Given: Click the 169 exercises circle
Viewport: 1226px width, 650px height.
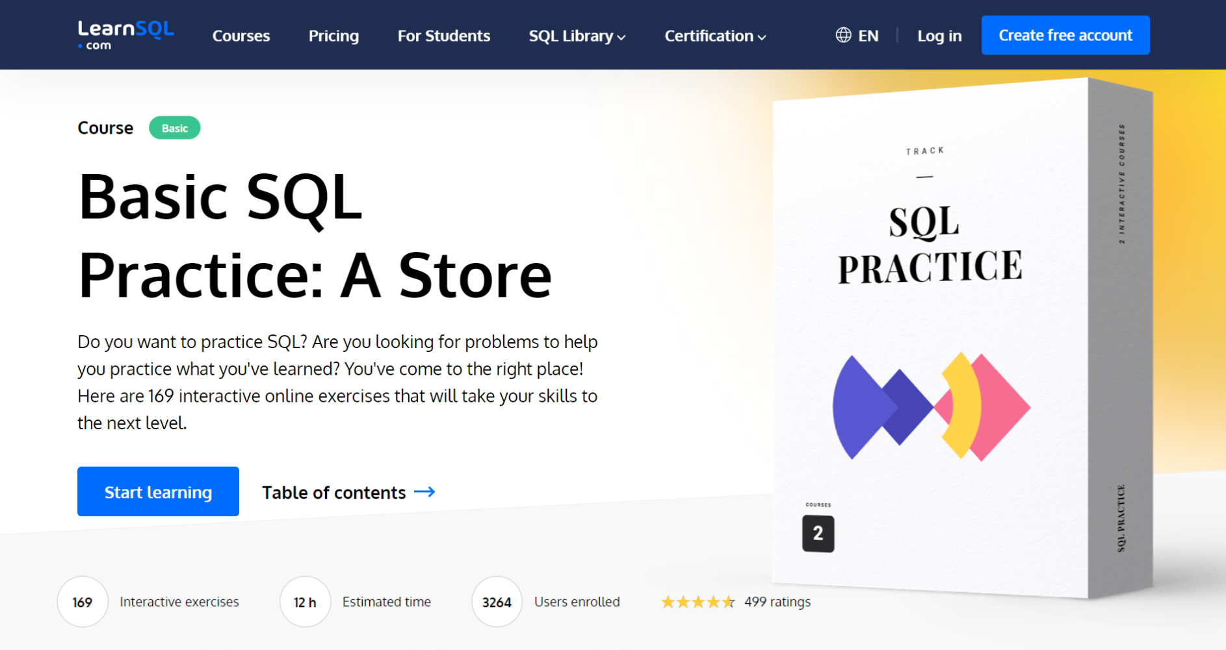Looking at the screenshot, I should click(x=83, y=602).
